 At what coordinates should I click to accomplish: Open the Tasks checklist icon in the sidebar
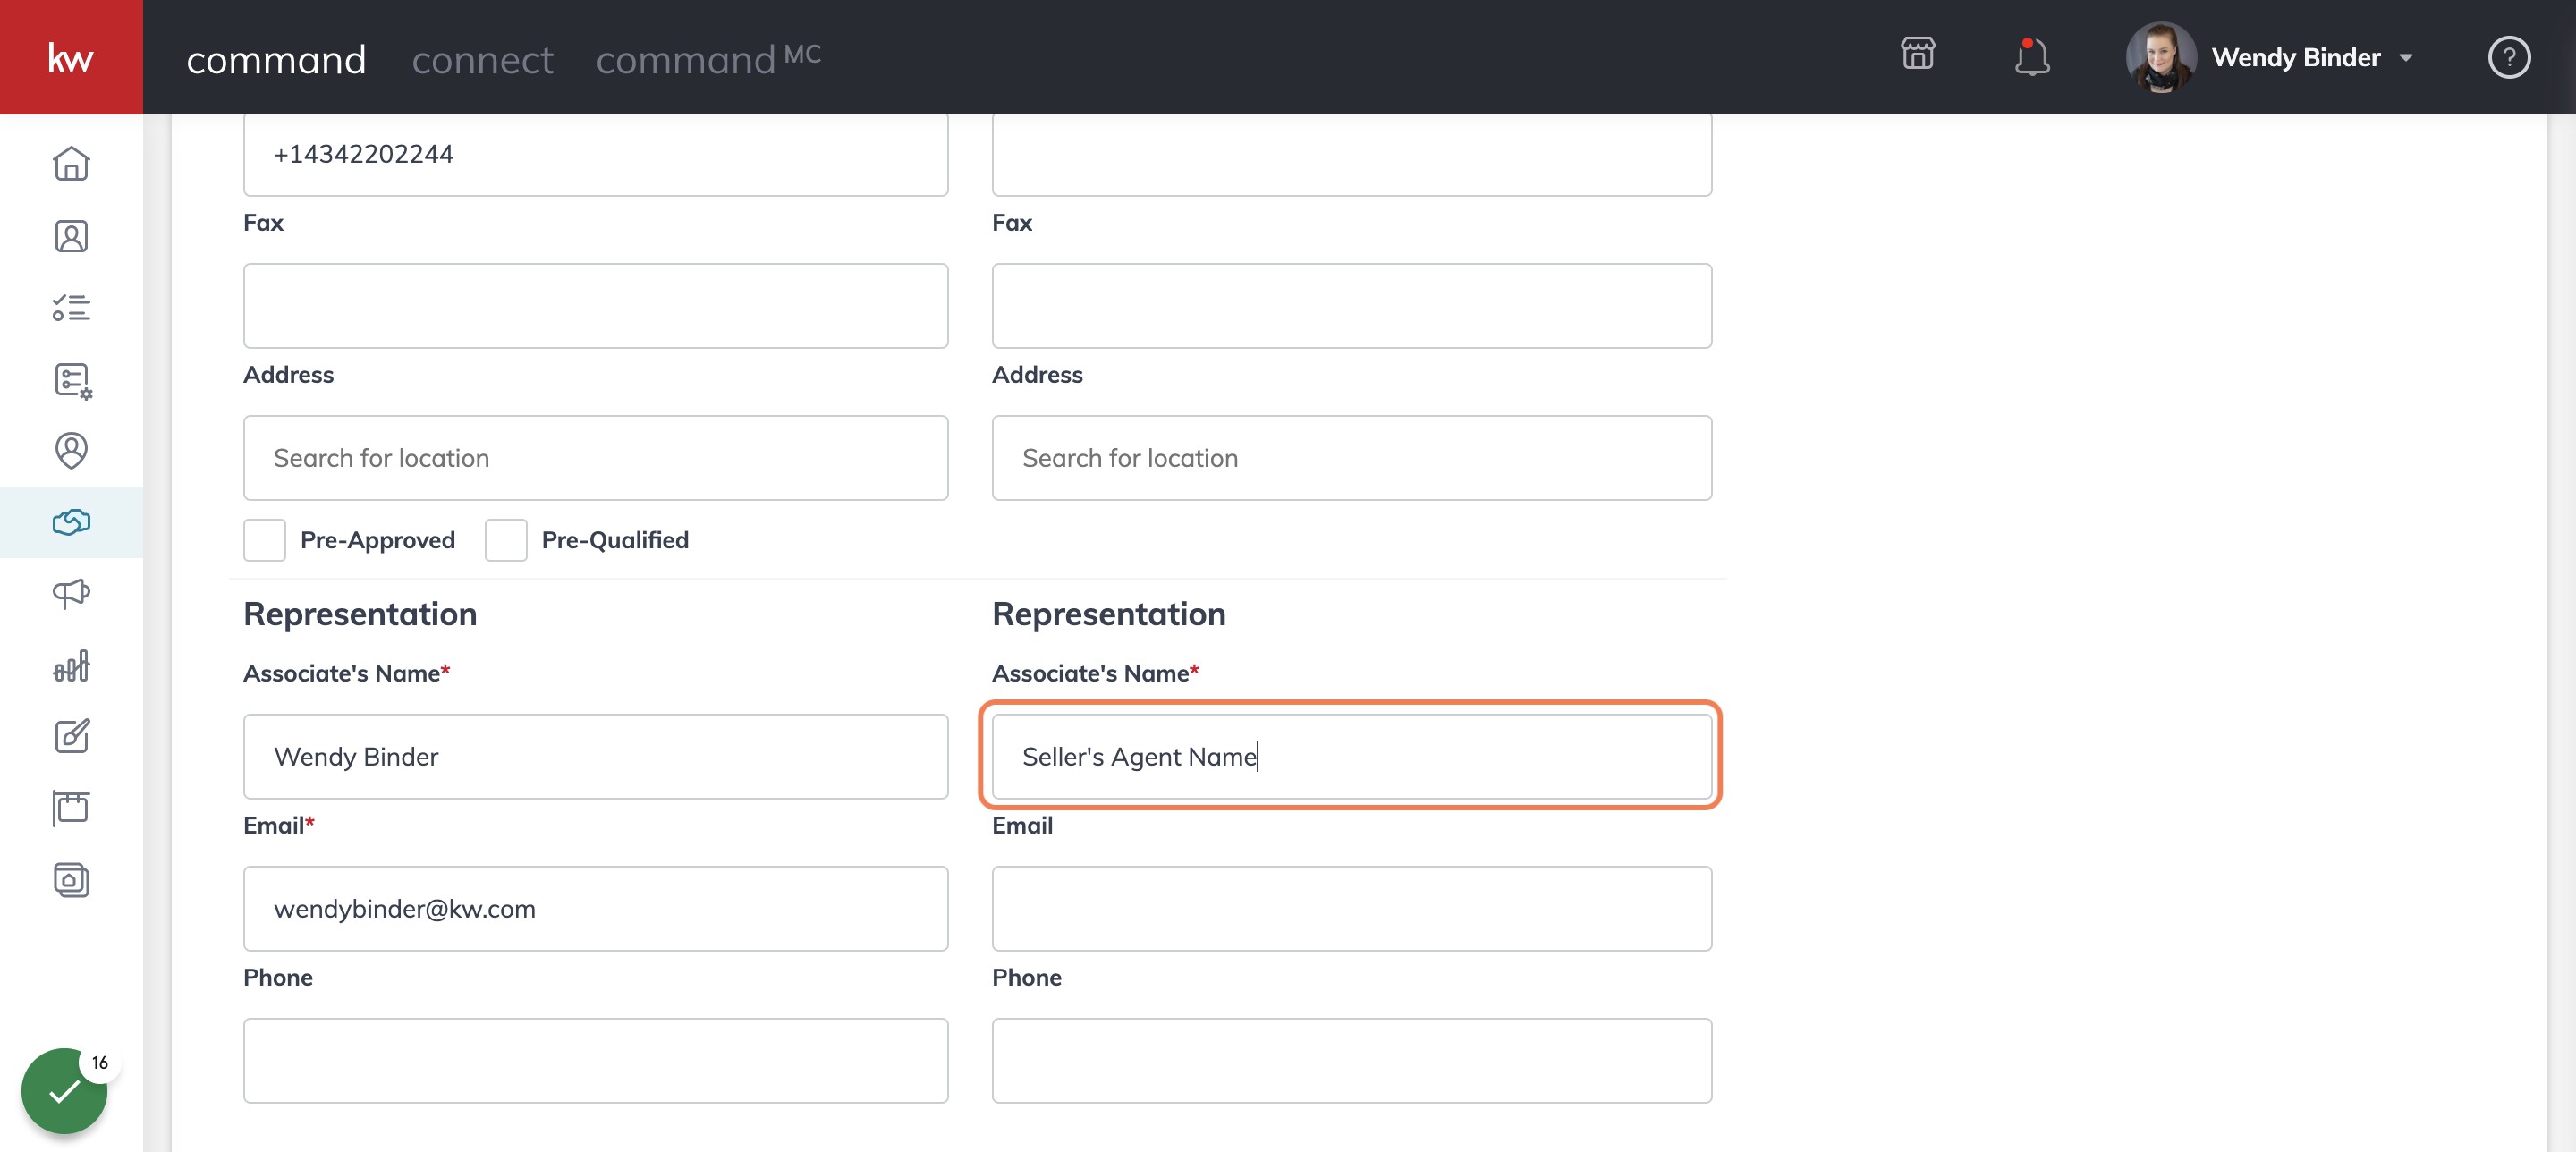71,307
